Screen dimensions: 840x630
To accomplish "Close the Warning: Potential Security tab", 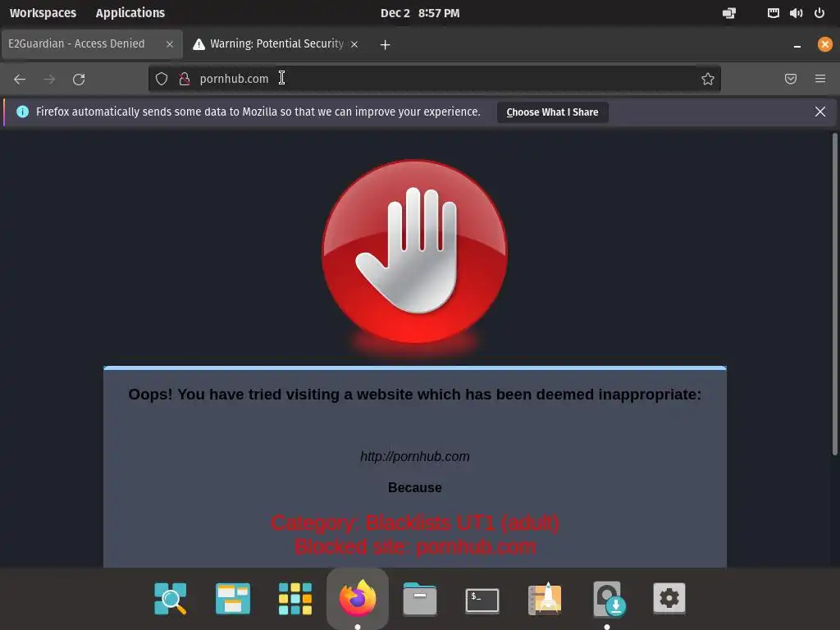I will point(354,44).
